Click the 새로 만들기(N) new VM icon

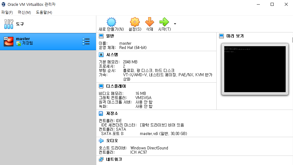111,22
